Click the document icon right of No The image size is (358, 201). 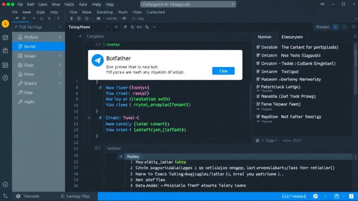147,27
